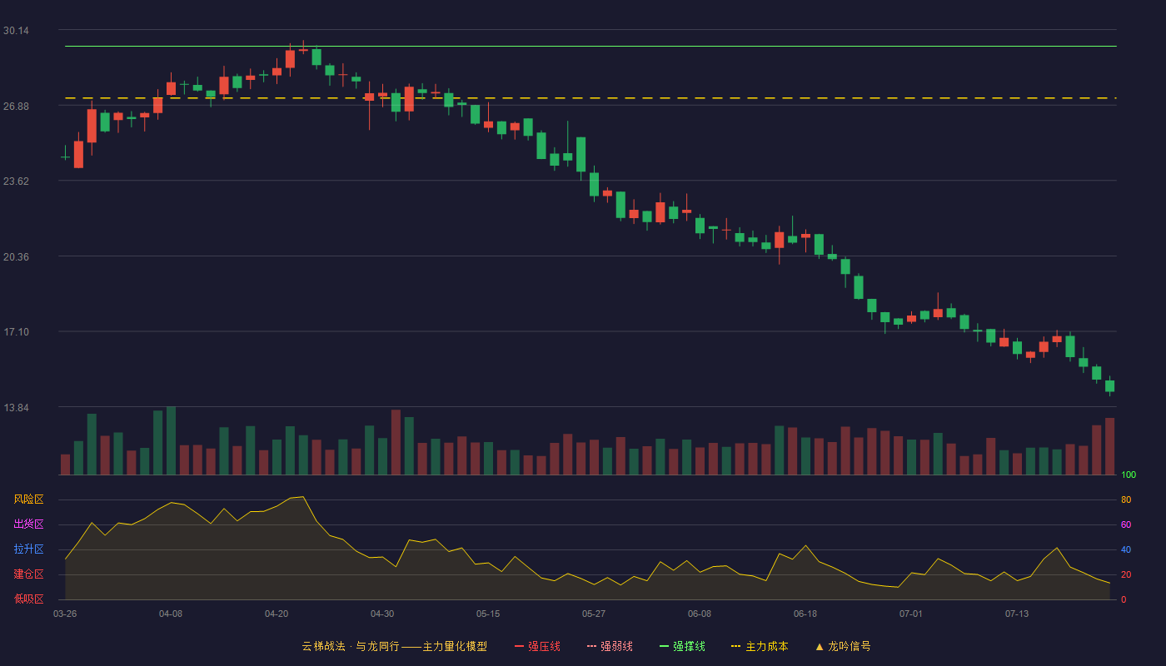Screen dimensions: 1166x666
Task: Click the green dash icon beside 强撑线
Action: click(664, 646)
